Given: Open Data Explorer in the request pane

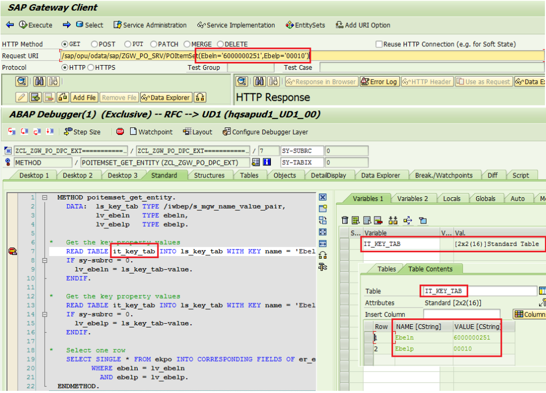Looking at the screenshot, I should (x=166, y=98).
